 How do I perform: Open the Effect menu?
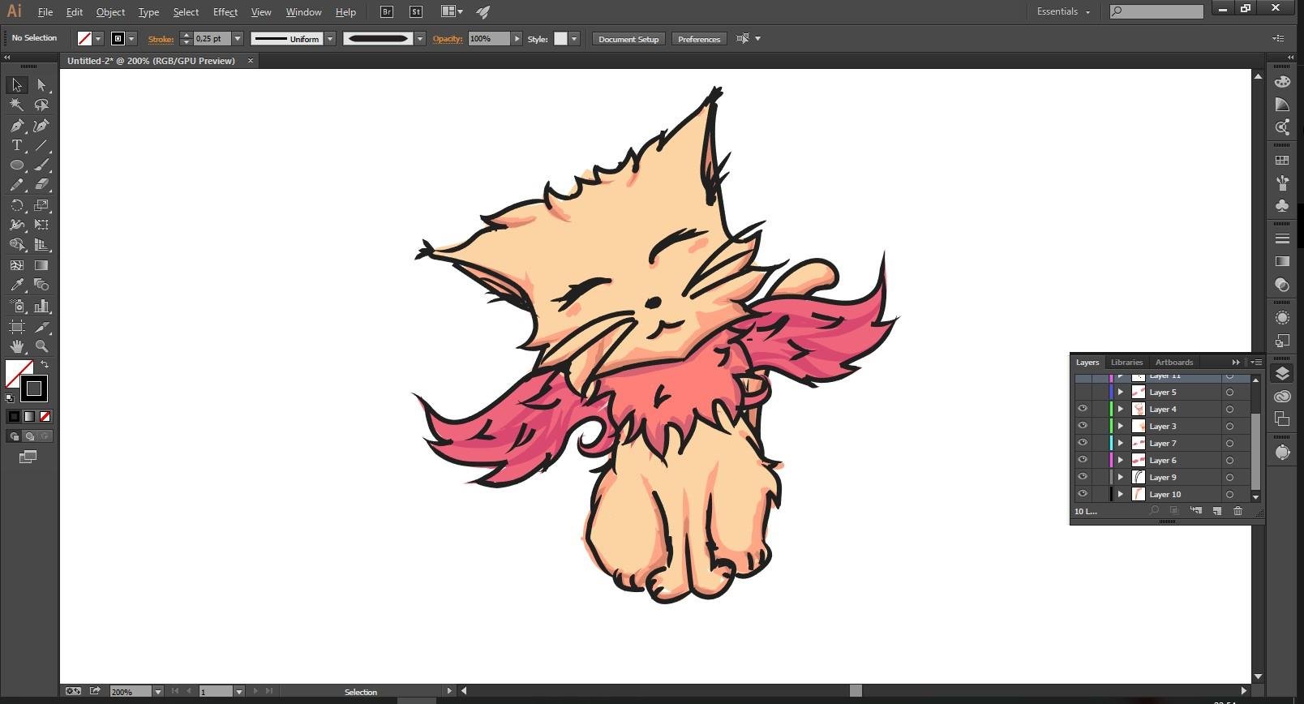pyautogui.click(x=225, y=12)
